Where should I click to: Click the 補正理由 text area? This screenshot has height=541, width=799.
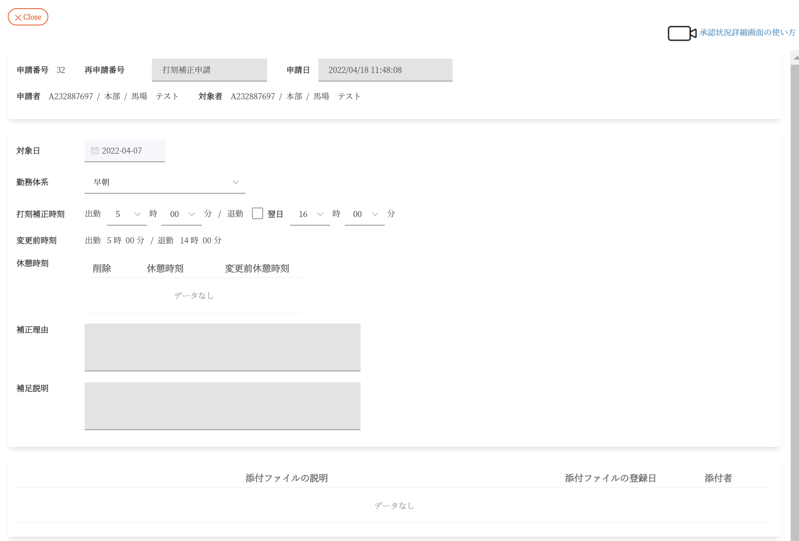(x=222, y=347)
